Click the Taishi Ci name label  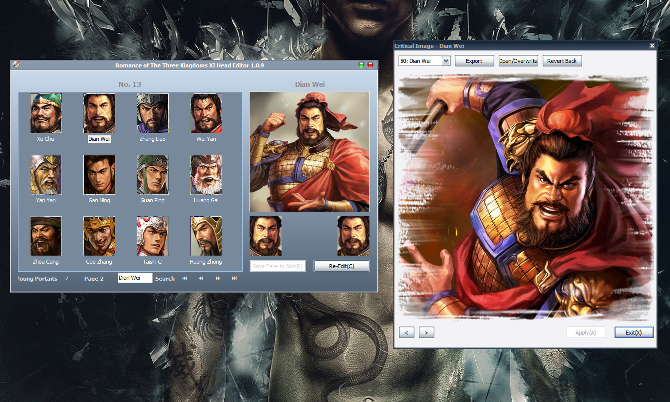(x=153, y=262)
